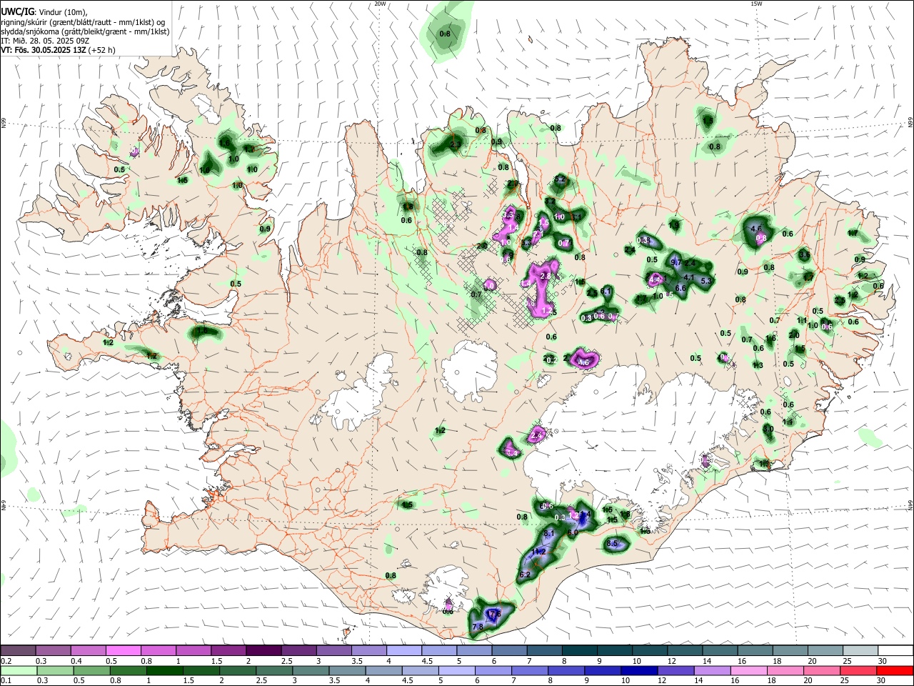Select the '6.2' precipitation value on the map

[525, 575]
